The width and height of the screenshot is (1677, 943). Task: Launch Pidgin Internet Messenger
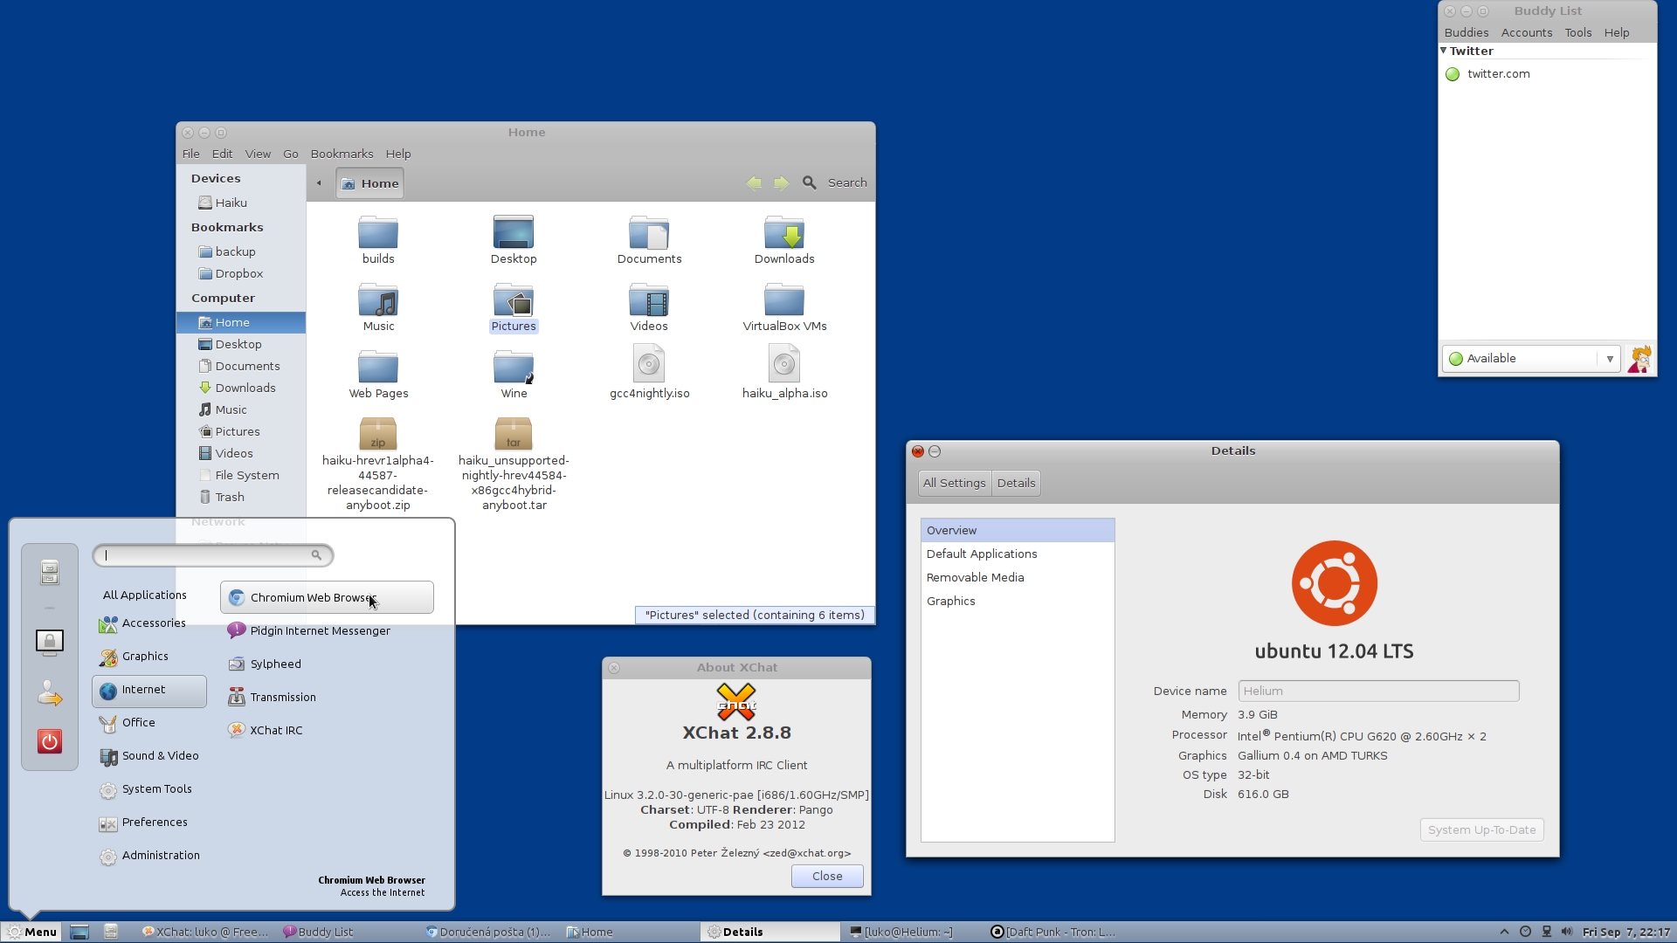[x=327, y=631]
